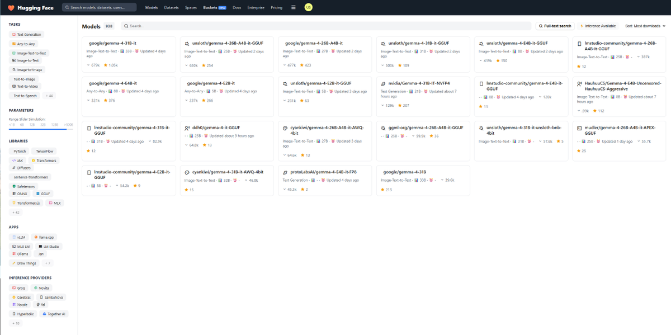
Task: Click the Draw Things pencil icon
Action: 13,263
